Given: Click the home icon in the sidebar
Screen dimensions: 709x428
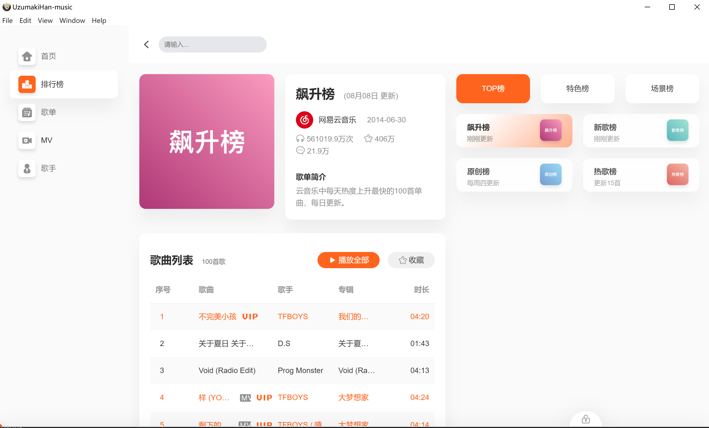Looking at the screenshot, I should tap(27, 56).
